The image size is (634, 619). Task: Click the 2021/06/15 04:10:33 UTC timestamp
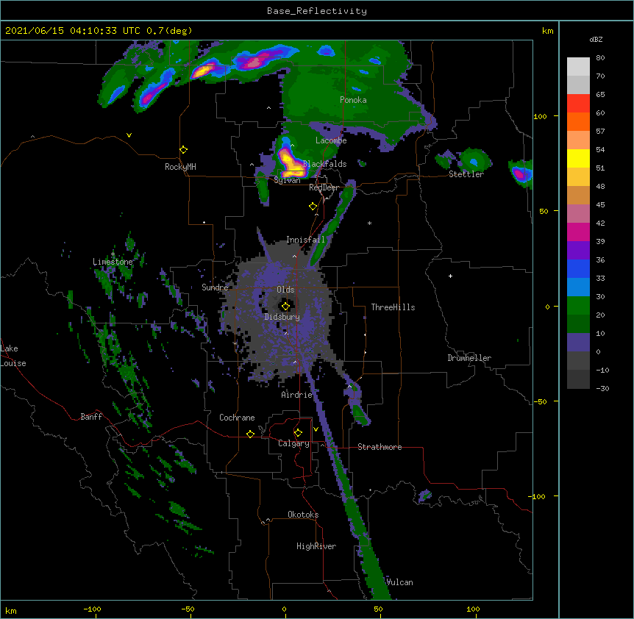point(73,31)
